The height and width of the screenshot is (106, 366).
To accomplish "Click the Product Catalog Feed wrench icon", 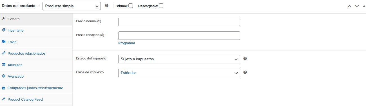I will coord(4,99).
